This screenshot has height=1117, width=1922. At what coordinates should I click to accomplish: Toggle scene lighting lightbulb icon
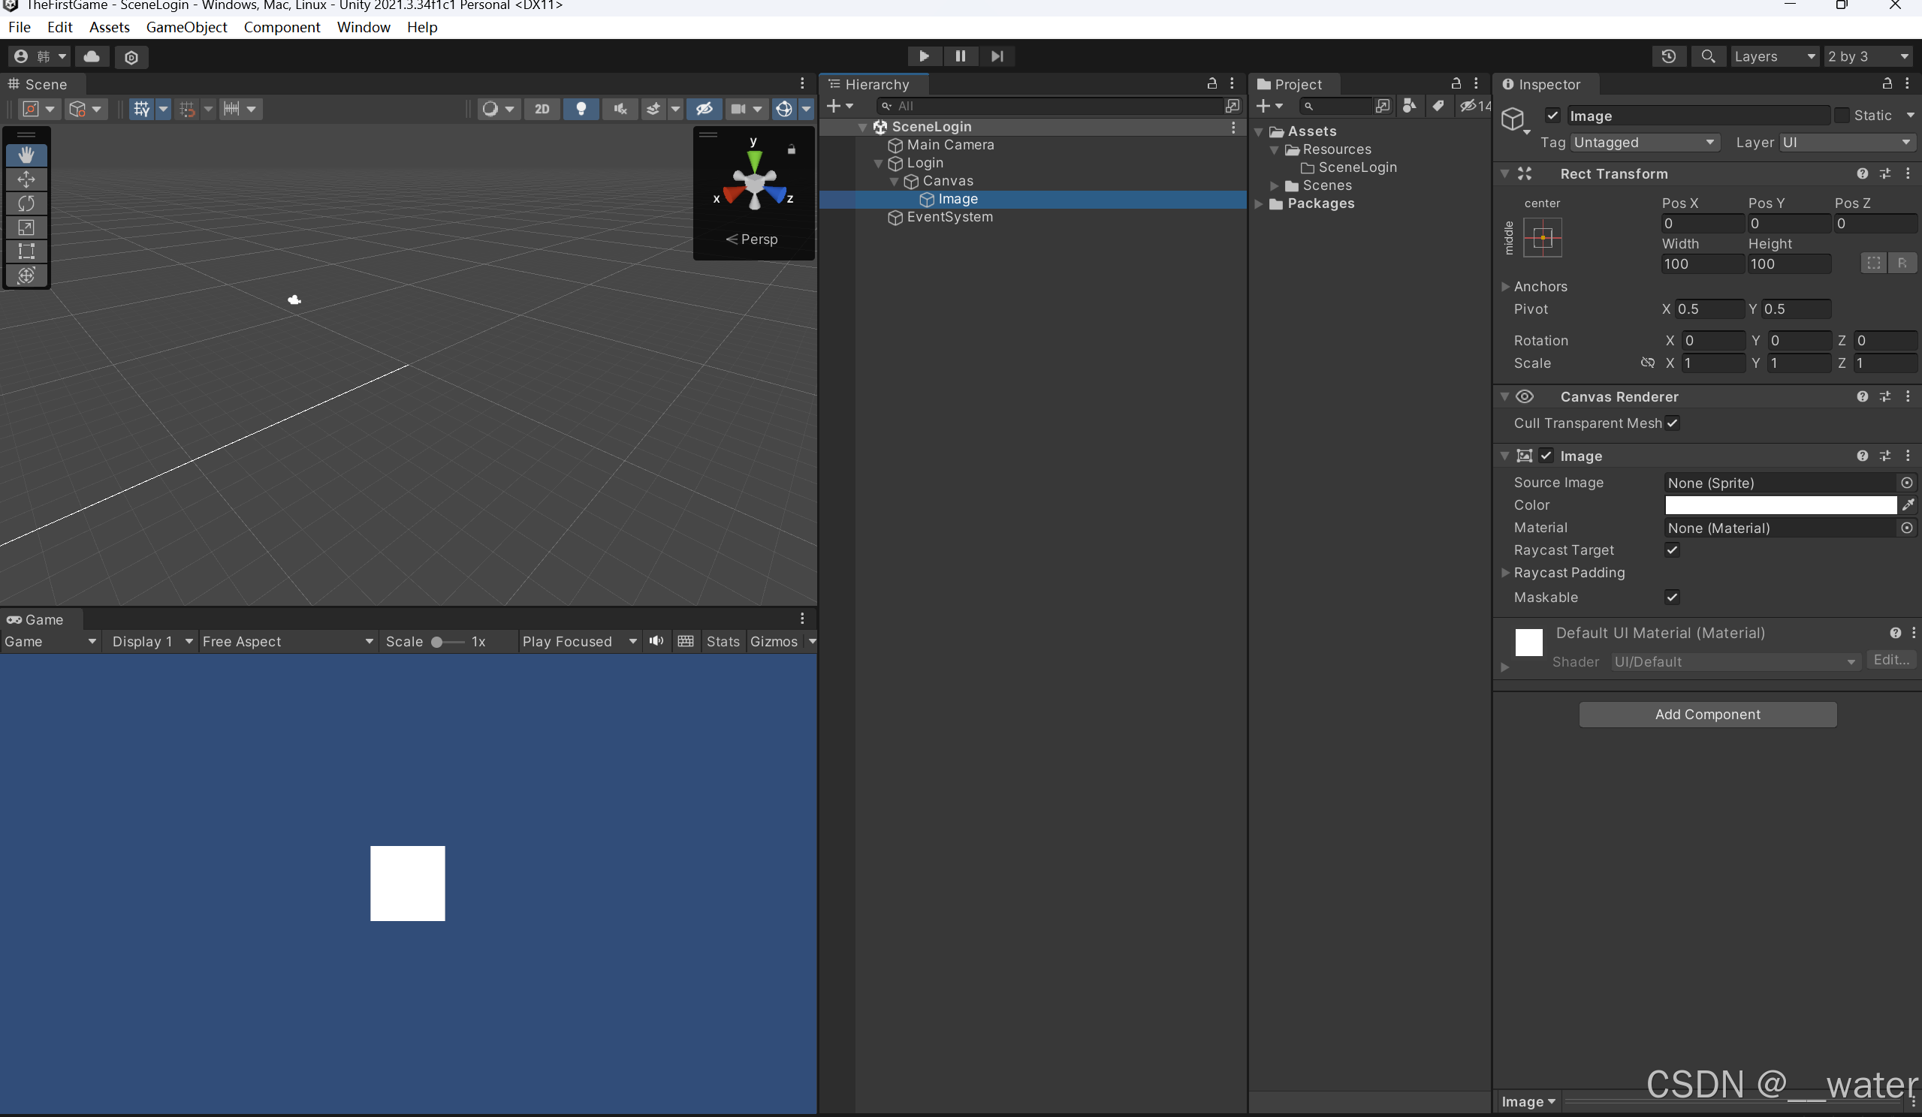click(x=581, y=108)
